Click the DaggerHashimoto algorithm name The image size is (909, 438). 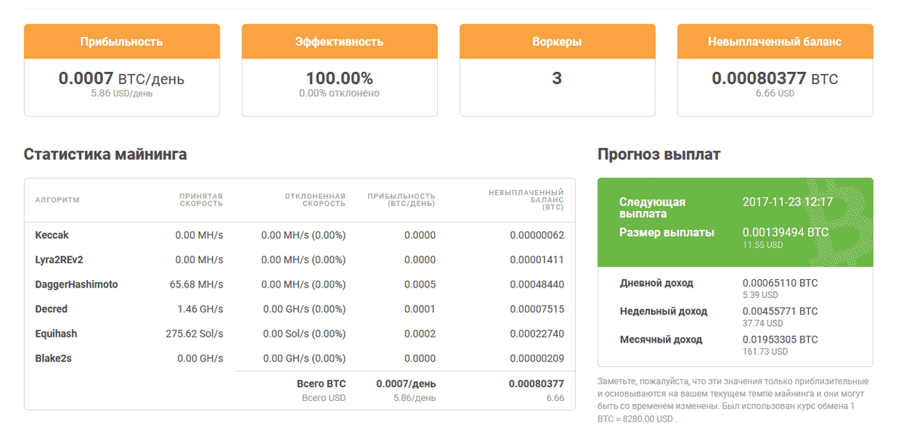click(x=77, y=284)
